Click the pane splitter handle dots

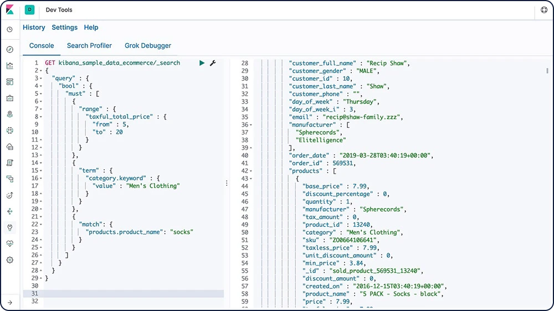click(x=227, y=183)
